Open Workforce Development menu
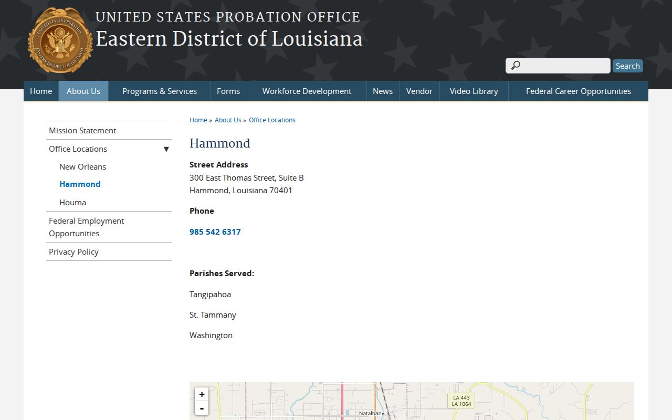 coord(307,91)
